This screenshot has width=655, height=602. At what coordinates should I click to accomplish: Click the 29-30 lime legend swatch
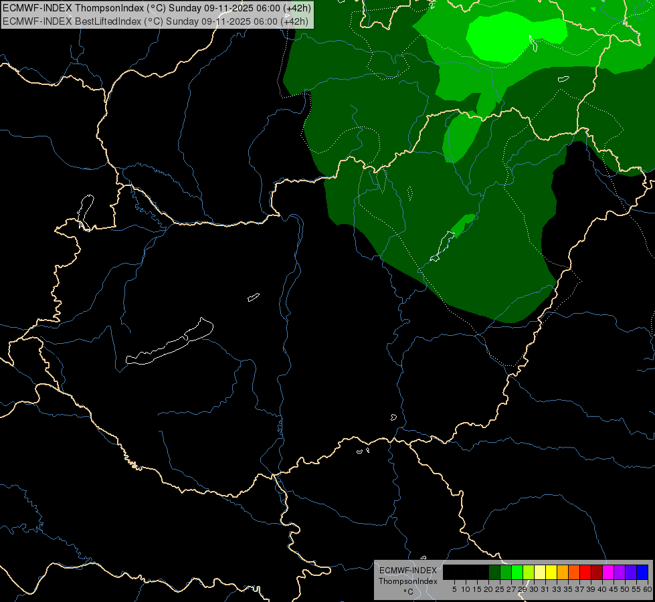(x=529, y=572)
